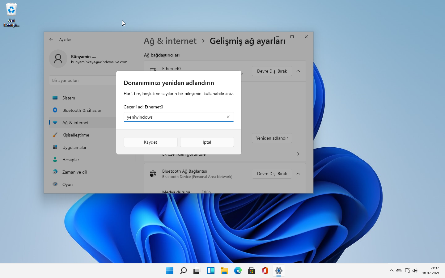Click the Uygulamalar sidebar icon

point(55,147)
